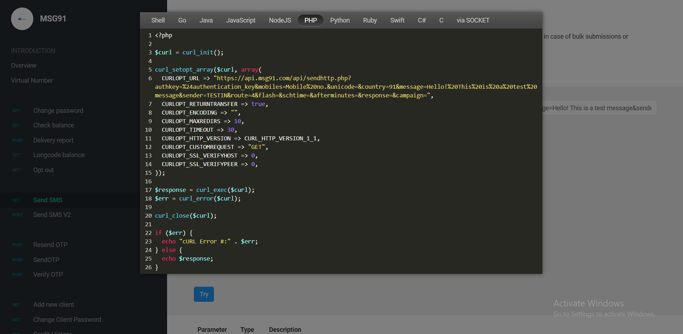
Task: Switch to the C code tab
Action: coord(441,20)
